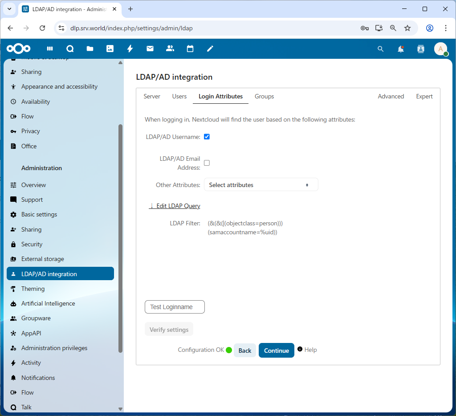Open the Mail envelope icon
The width and height of the screenshot is (456, 416).
pos(150,49)
